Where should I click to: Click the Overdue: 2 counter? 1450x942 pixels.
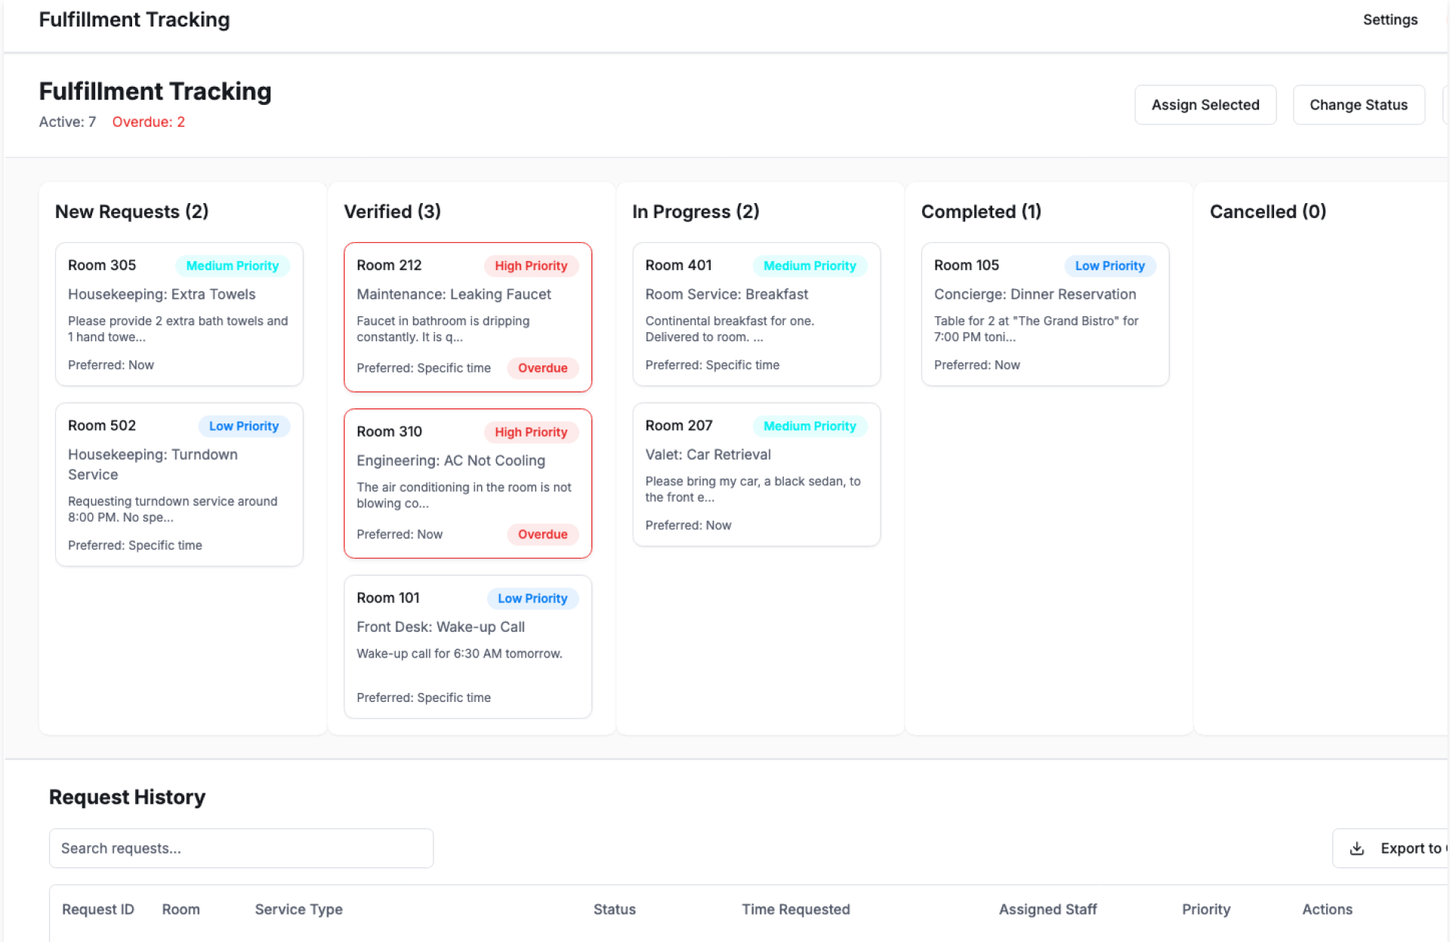pos(148,122)
